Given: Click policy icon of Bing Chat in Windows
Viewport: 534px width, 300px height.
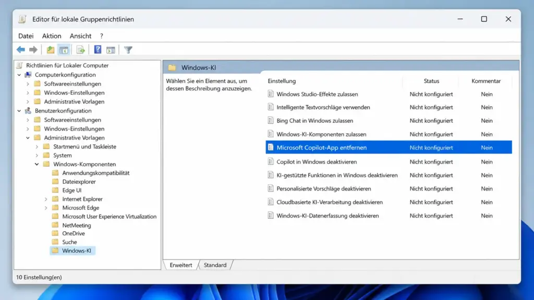Looking at the screenshot, I should (x=271, y=120).
